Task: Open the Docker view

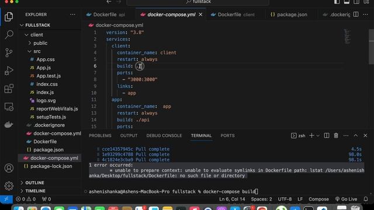Action: point(9,124)
